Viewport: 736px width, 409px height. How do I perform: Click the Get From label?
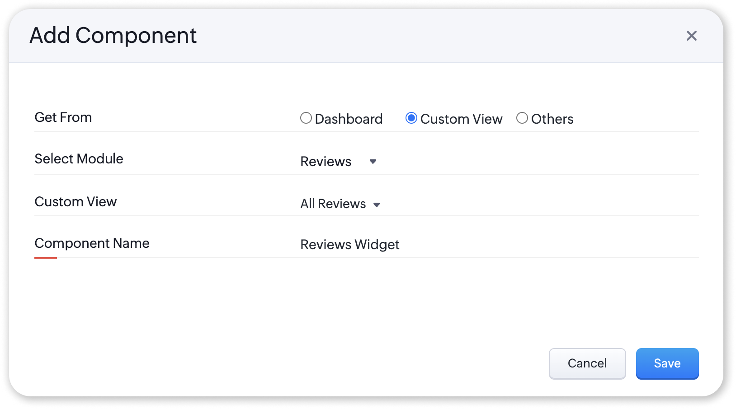click(63, 117)
